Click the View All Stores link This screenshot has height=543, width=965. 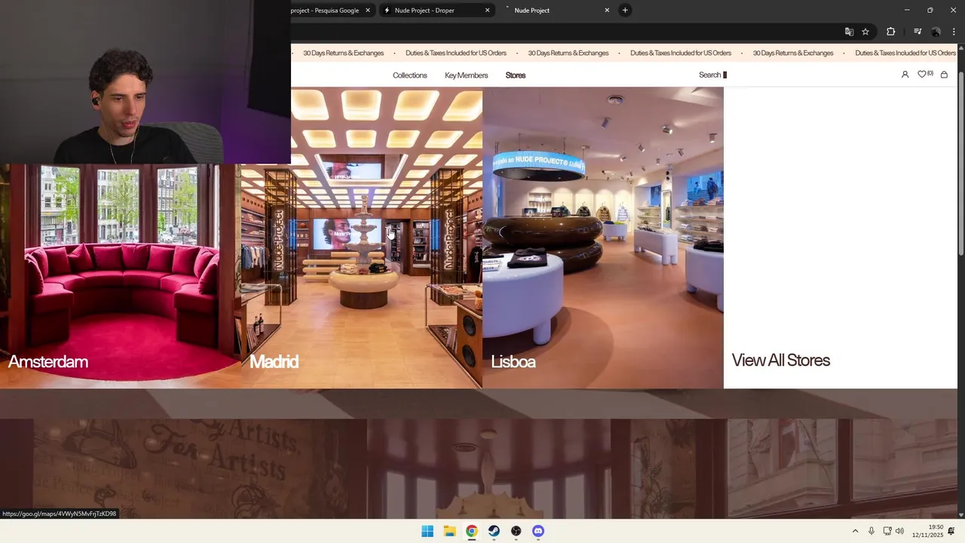pyautogui.click(x=780, y=360)
